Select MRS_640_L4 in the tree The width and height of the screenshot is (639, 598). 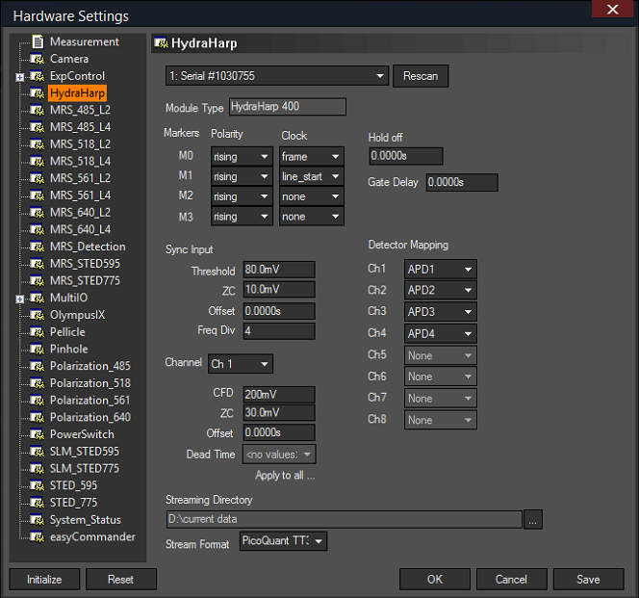click(x=80, y=229)
